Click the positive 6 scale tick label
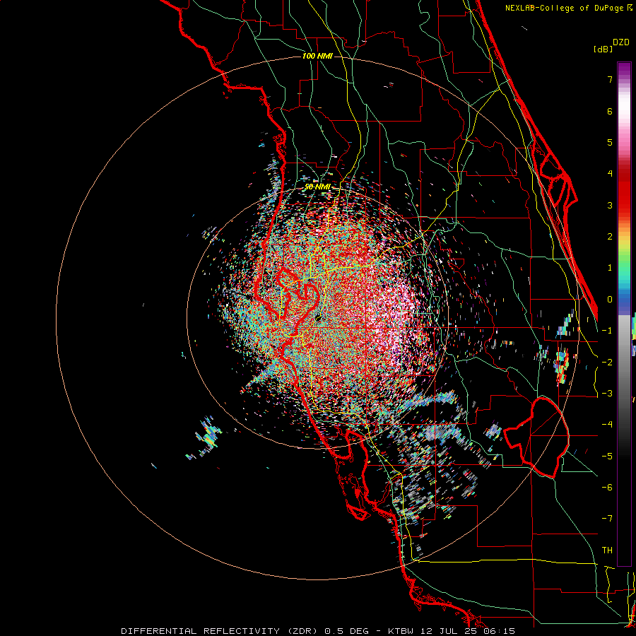 (610, 111)
